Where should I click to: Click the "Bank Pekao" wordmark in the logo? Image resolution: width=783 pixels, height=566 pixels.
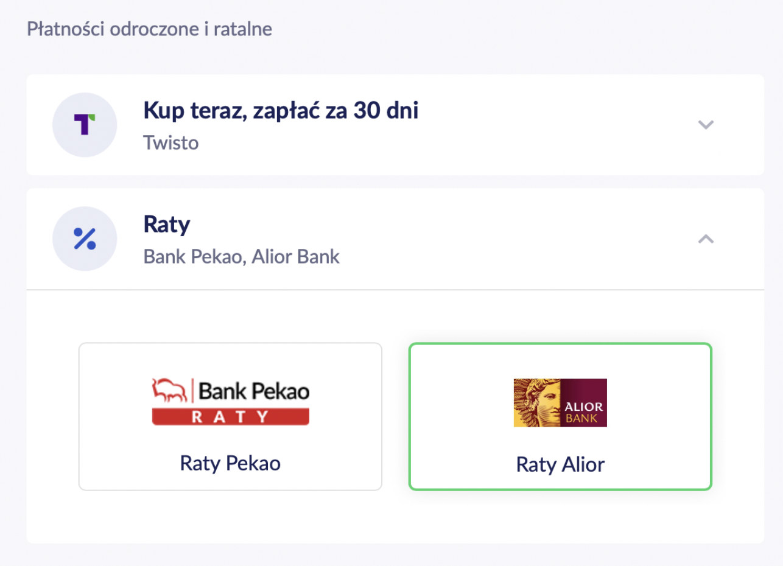(254, 391)
